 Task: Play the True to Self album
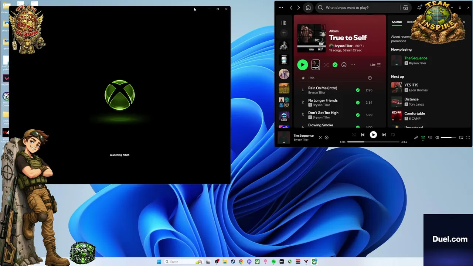pyautogui.click(x=302, y=65)
